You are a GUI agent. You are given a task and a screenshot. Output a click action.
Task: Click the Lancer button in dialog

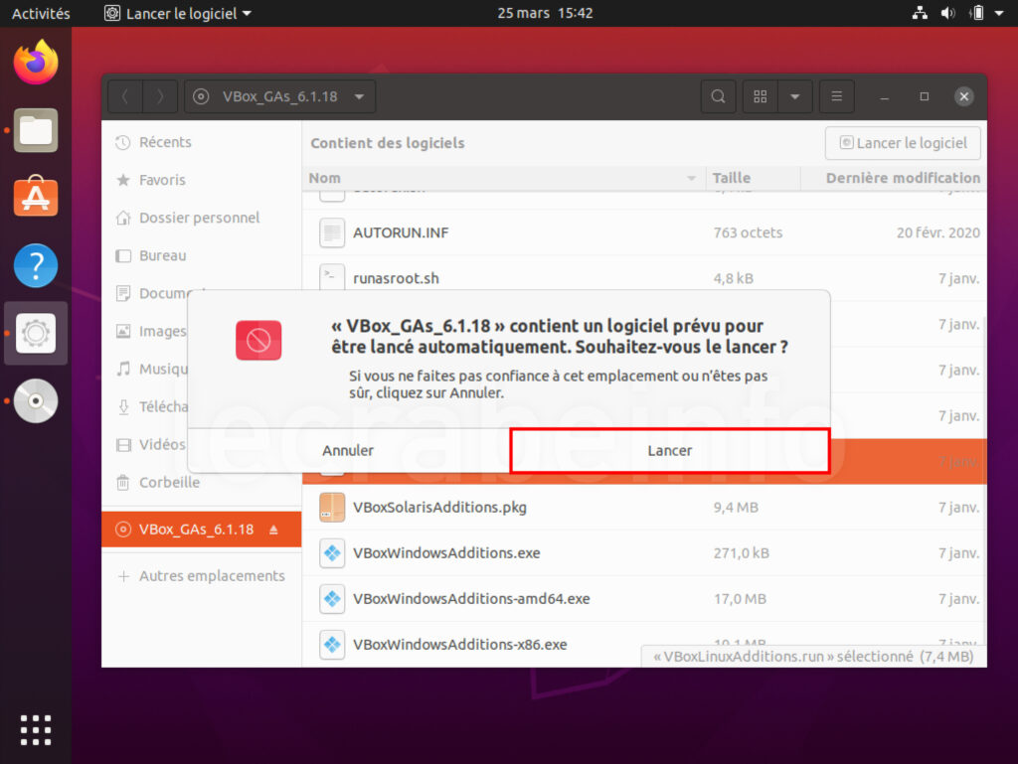tap(669, 451)
